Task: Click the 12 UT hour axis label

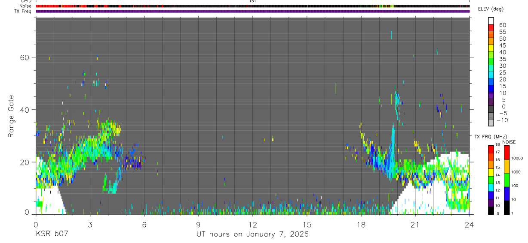Action: coord(253,225)
